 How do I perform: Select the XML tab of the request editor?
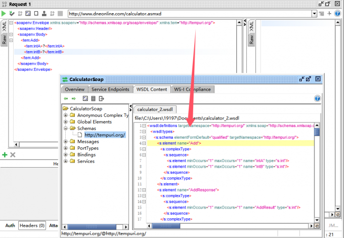pyautogui.click(x=4, y=26)
